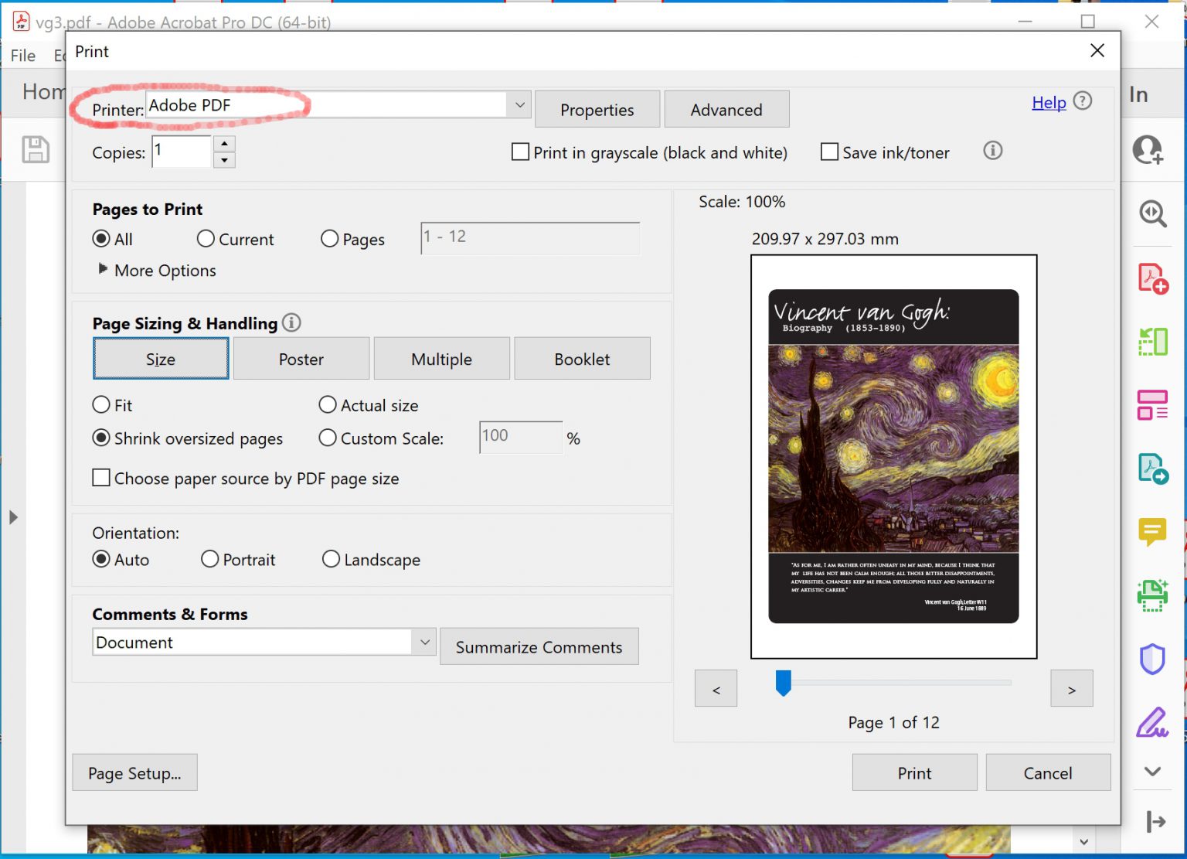The height and width of the screenshot is (859, 1187).
Task: Open the Comment tool speech bubble icon
Action: (1152, 532)
